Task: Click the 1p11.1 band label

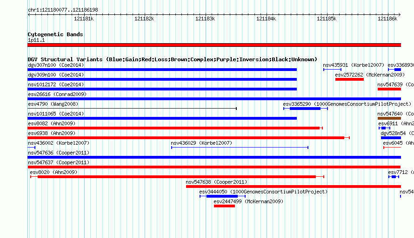Action: pyautogui.click(x=36, y=40)
